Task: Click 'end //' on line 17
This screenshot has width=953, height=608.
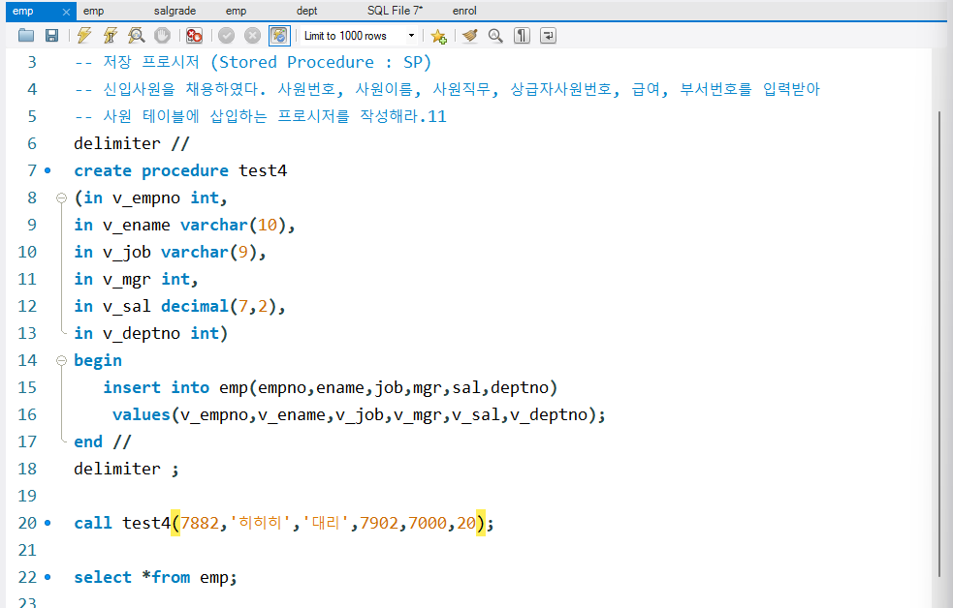Action: point(102,441)
